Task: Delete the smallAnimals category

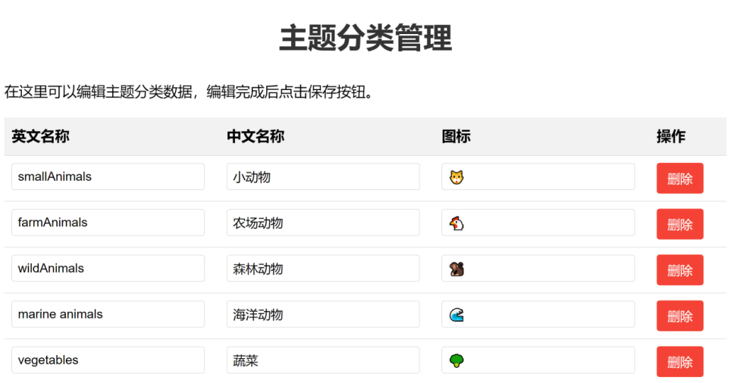Action: pyautogui.click(x=679, y=178)
